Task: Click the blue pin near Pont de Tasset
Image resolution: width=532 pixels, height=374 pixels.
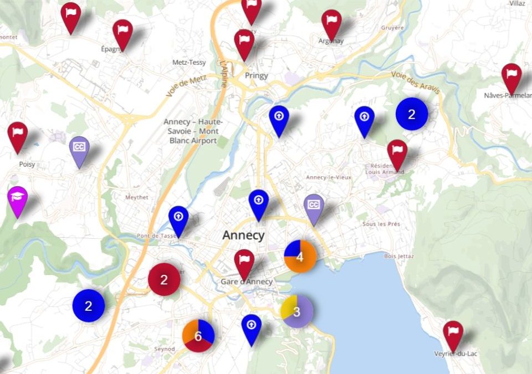Action: [178, 219]
